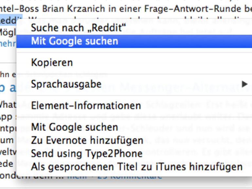252x189 pixels.
Task: Choose 'Send using Type2Phone'
Action: 87,153
